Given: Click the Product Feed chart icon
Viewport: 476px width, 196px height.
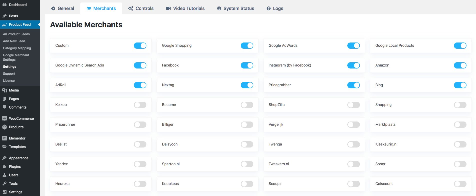Looking at the screenshot, I should [5, 24].
